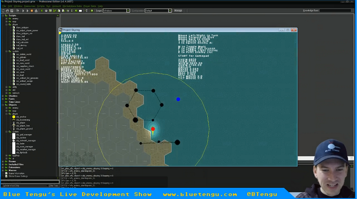
Task: Open the Resources menu
Action: tap(30, 6)
